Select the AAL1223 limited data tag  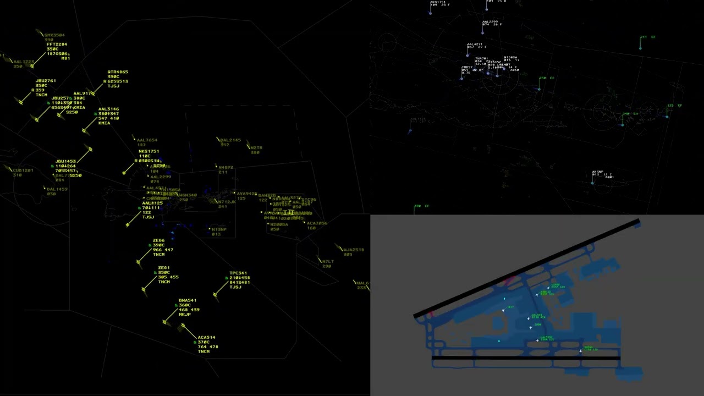[x=24, y=64]
